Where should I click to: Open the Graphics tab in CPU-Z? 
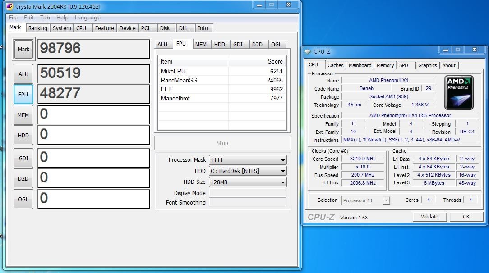point(427,65)
